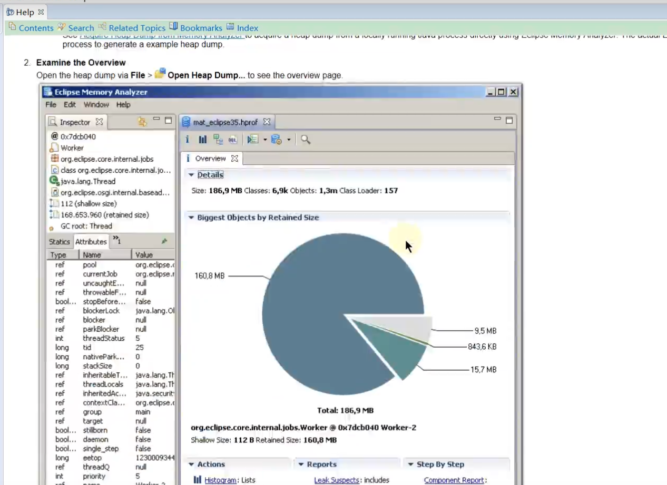Click the java.lang.Thread superclass icon
Image resolution: width=667 pixels, height=485 pixels.
pyautogui.click(x=54, y=181)
